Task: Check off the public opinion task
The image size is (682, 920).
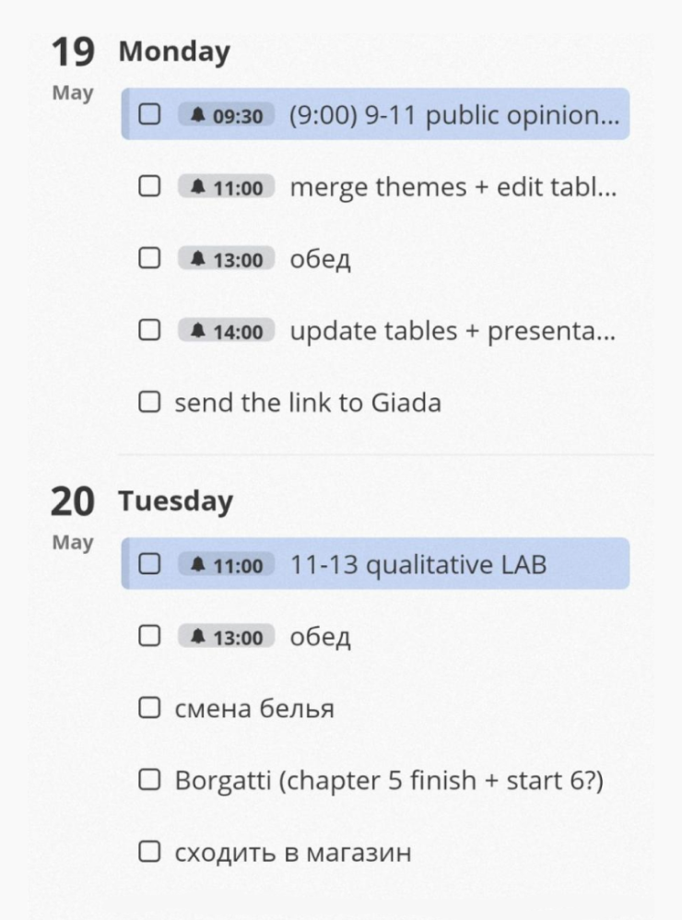Action: tap(149, 115)
